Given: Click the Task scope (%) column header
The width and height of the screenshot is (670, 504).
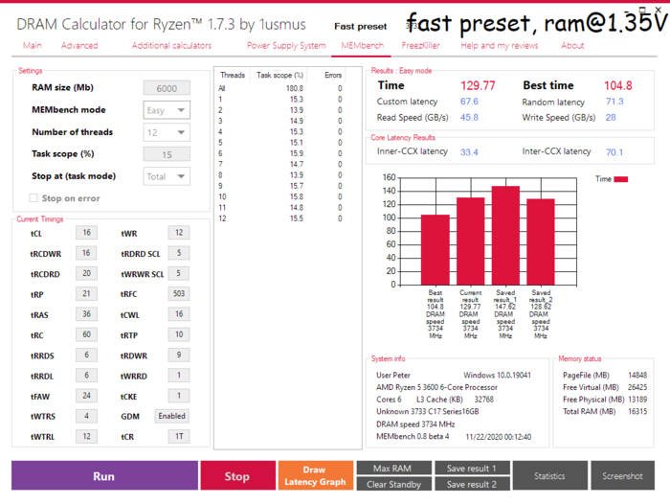Looking at the screenshot, I should (279, 76).
